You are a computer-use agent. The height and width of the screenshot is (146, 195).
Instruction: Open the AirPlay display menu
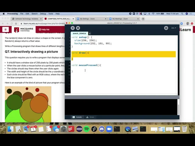145,14
